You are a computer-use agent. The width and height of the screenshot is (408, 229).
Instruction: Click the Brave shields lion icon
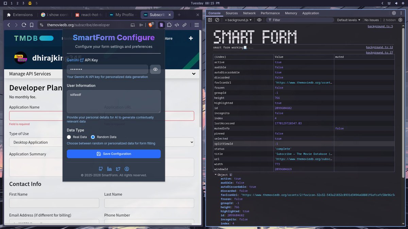pyautogui.click(x=151, y=25)
